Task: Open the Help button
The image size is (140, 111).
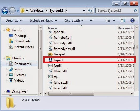Action: click(133, 21)
